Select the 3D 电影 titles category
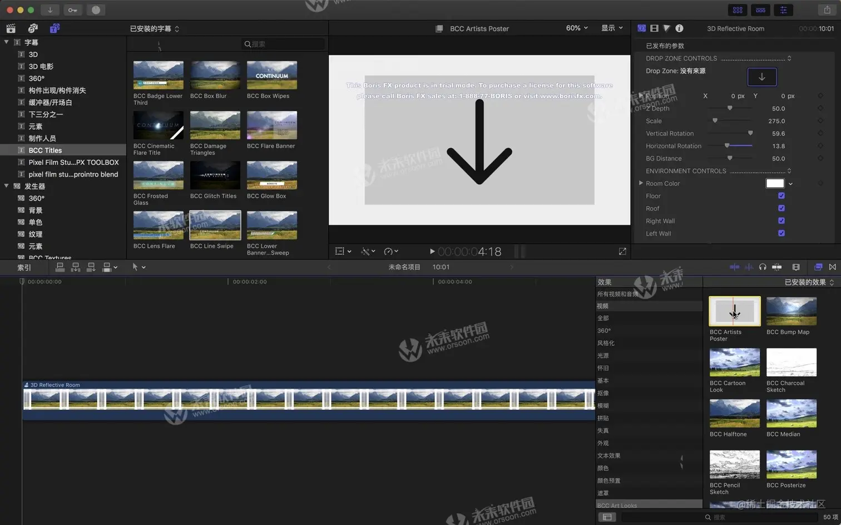The image size is (841, 525). click(41, 66)
